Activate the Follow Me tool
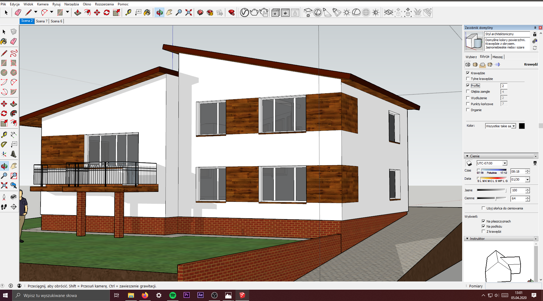This screenshot has width=543, height=301. coord(14,113)
